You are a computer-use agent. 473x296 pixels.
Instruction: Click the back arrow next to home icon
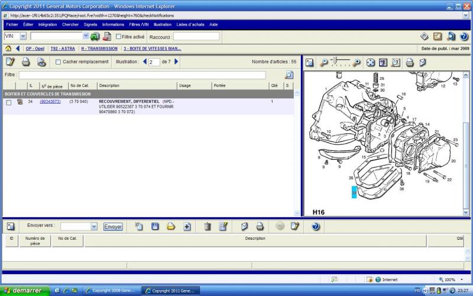click(18, 49)
